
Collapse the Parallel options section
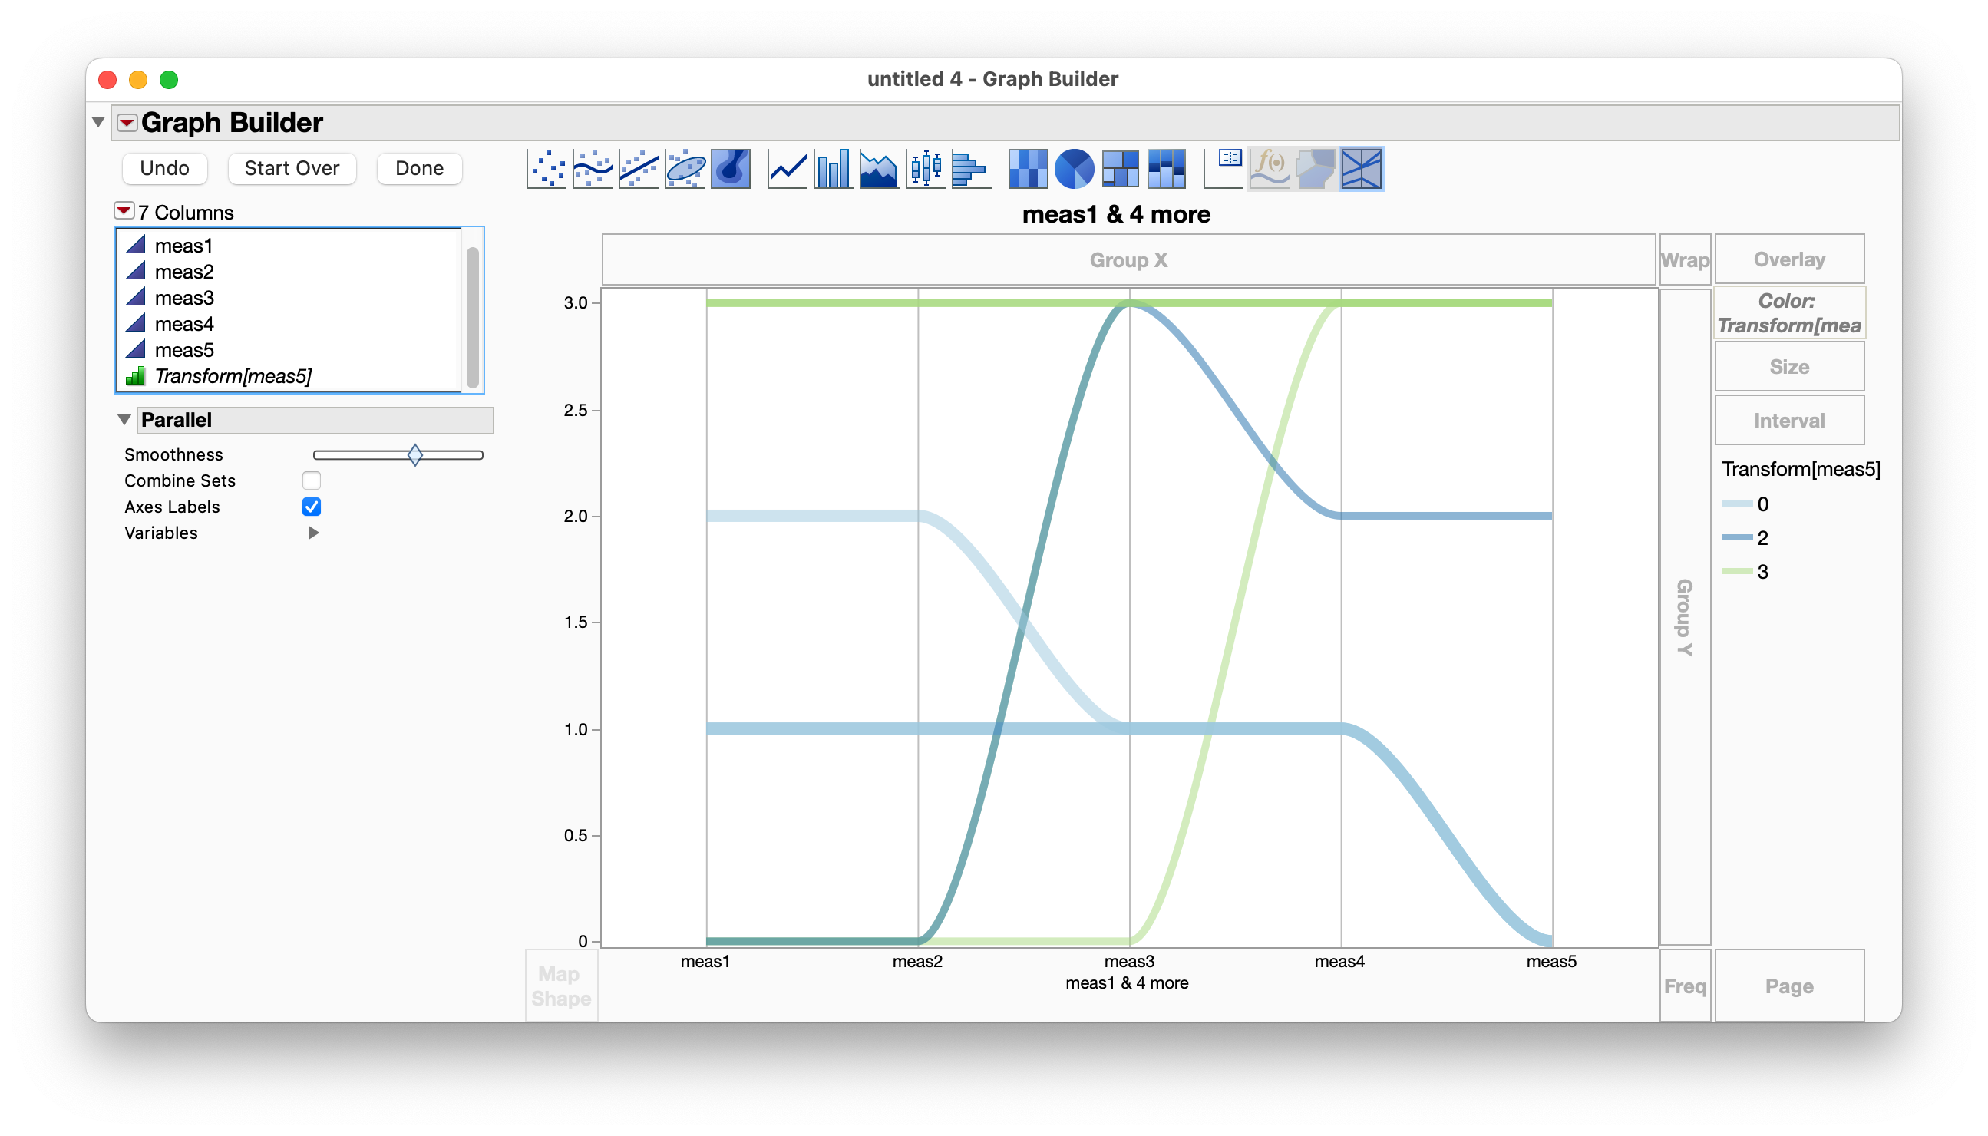click(x=124, y=420)
